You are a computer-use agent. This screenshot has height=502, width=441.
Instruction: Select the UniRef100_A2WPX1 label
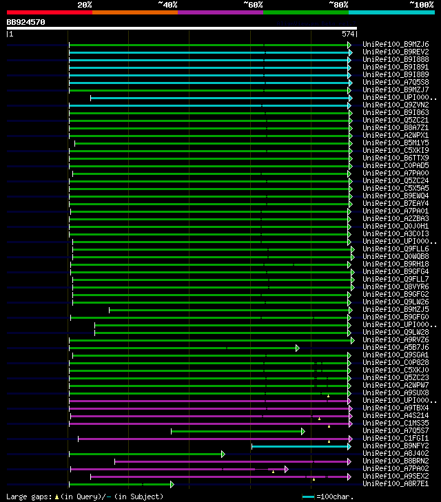coord(396,135)
